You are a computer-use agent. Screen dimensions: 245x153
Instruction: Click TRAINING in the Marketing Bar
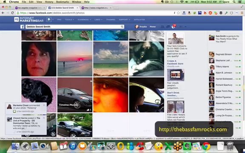111,20
